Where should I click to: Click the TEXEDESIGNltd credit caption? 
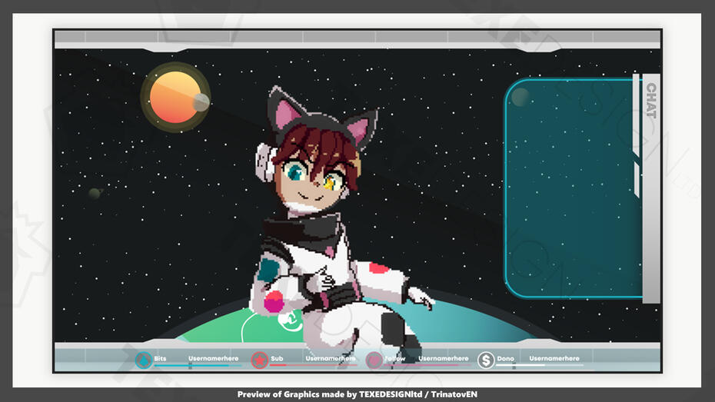(x=357, y=394)
